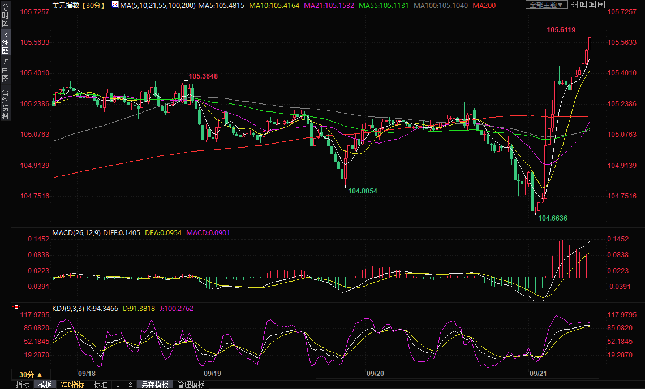The height and width of the screenshot is (389, 645).
Task: Click the MA indicator chart icon
Action: (x=115, y=5)
